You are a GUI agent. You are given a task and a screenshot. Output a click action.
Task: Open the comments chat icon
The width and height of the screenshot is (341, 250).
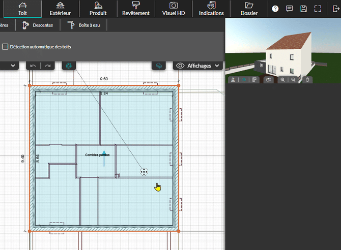point(289,9)
